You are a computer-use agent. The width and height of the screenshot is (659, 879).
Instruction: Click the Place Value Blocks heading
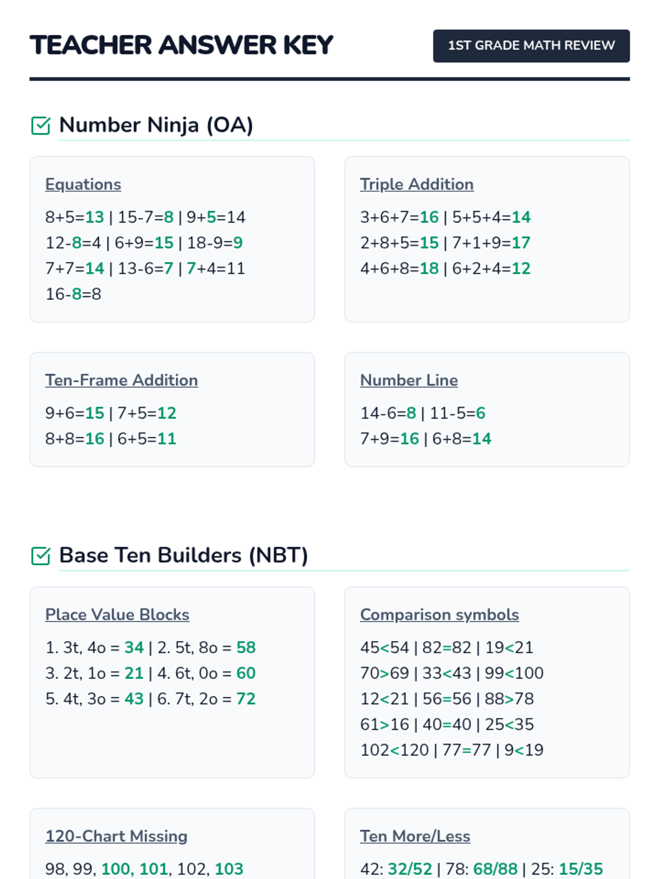tap(117, 615)
